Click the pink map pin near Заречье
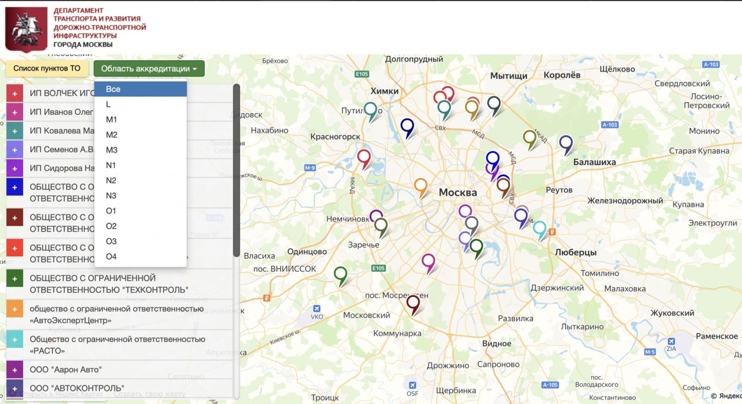This screenshot has width=742, height=404. (428, 262)
